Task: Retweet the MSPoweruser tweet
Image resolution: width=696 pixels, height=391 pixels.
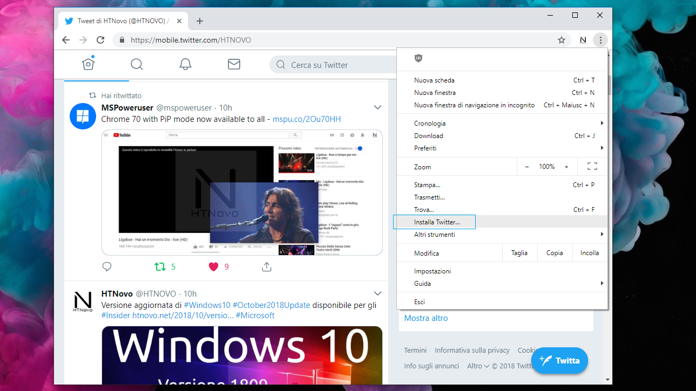Action: pyautogui.click(x=160, y=266)
